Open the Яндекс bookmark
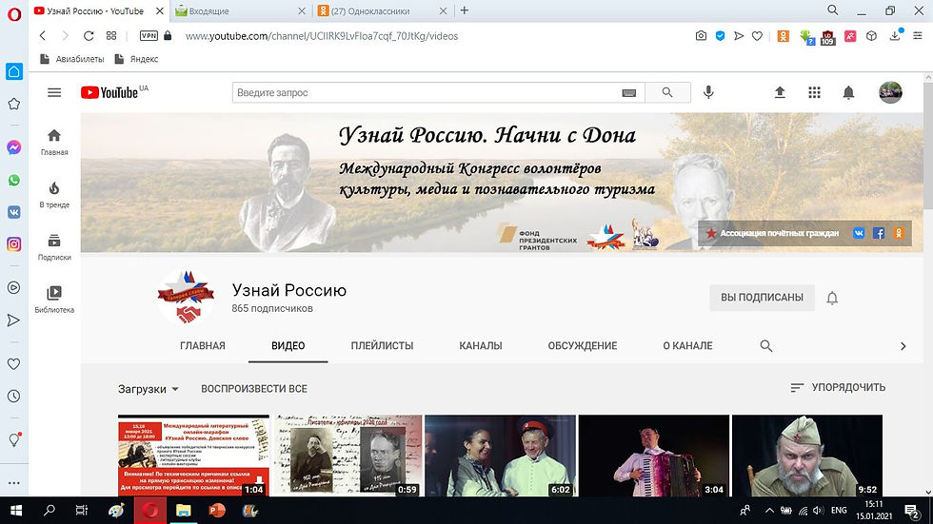Viewport: 933px width, 524px height. pyautogui.click(x=136, y=59)
